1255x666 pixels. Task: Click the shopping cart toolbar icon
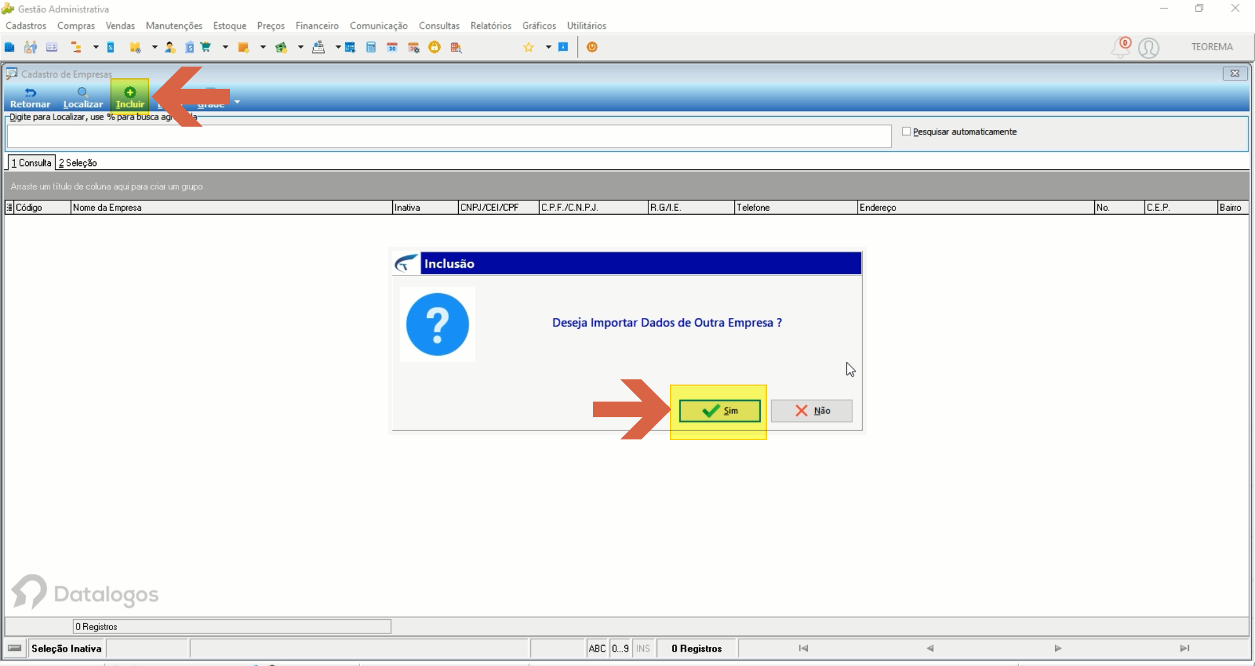tap(207, 47)
